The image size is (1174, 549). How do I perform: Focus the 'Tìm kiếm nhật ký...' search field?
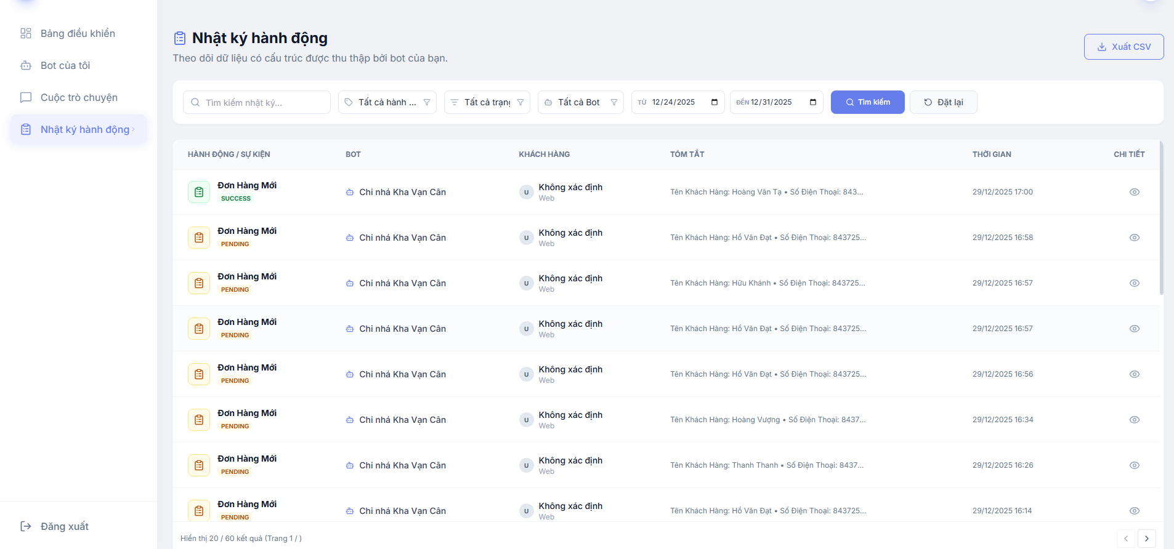click(x=262, y=102)
